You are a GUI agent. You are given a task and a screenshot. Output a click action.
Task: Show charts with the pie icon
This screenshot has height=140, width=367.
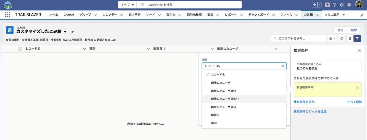point(350,38)
